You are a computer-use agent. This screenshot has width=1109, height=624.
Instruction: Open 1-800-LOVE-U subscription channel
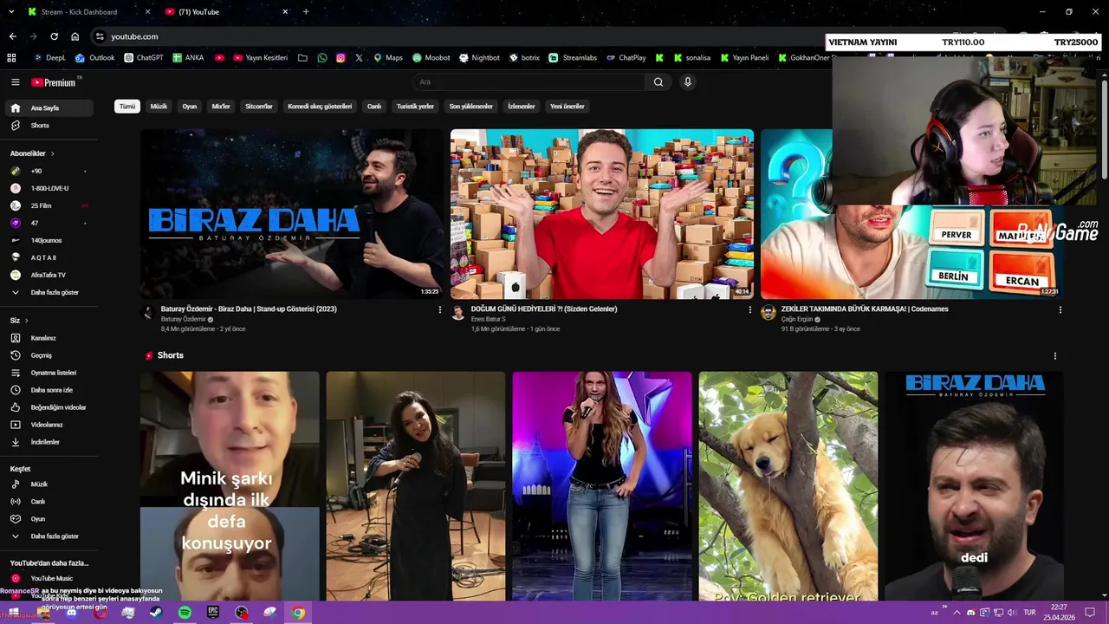(49, 188)
